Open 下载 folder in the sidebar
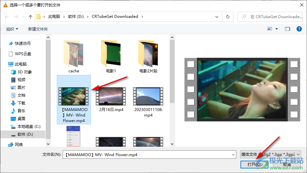Viewport: 307px width, 173px height. (18, 103)
